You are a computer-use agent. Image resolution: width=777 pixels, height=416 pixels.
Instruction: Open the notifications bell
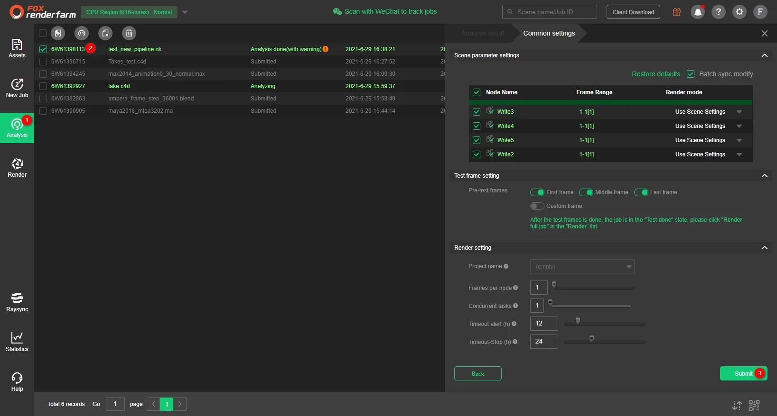click(x=698, y=12)
